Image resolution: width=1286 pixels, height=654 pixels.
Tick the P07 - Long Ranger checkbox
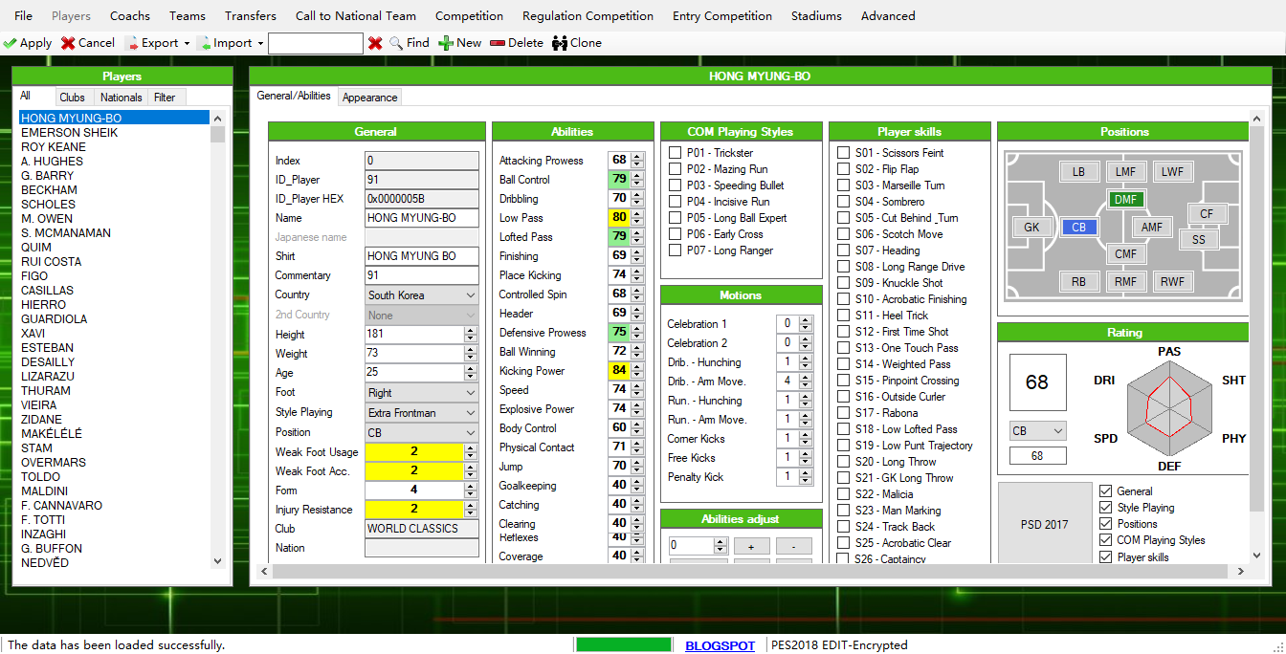[x=676, y=251]
